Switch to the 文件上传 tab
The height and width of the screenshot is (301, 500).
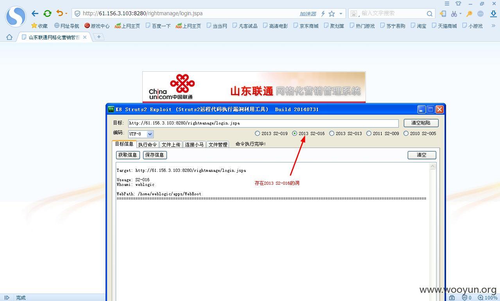coord(171,144)
